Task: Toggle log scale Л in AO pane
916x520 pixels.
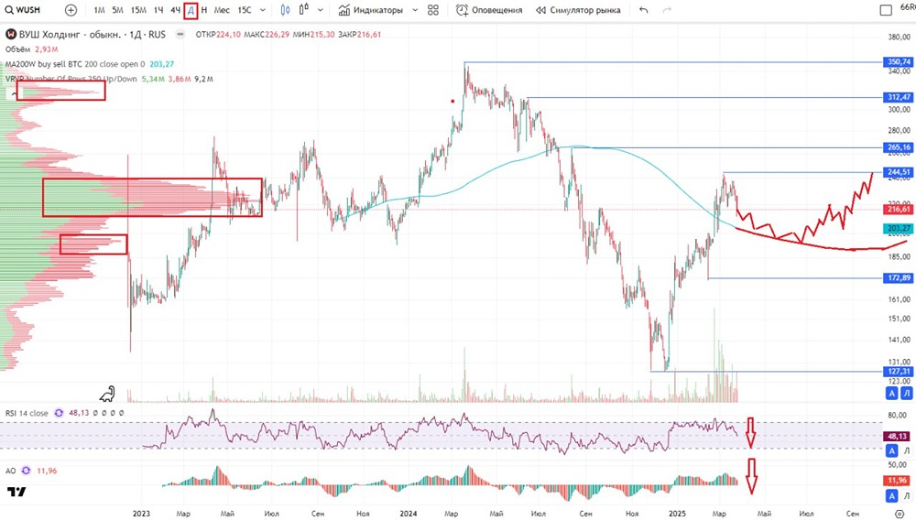Action: point(906,496)
